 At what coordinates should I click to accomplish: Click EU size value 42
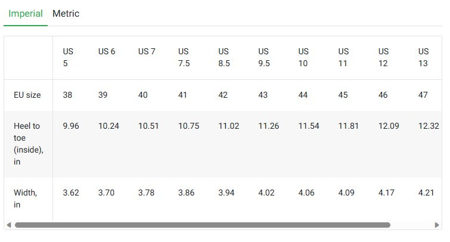point(223,95)
